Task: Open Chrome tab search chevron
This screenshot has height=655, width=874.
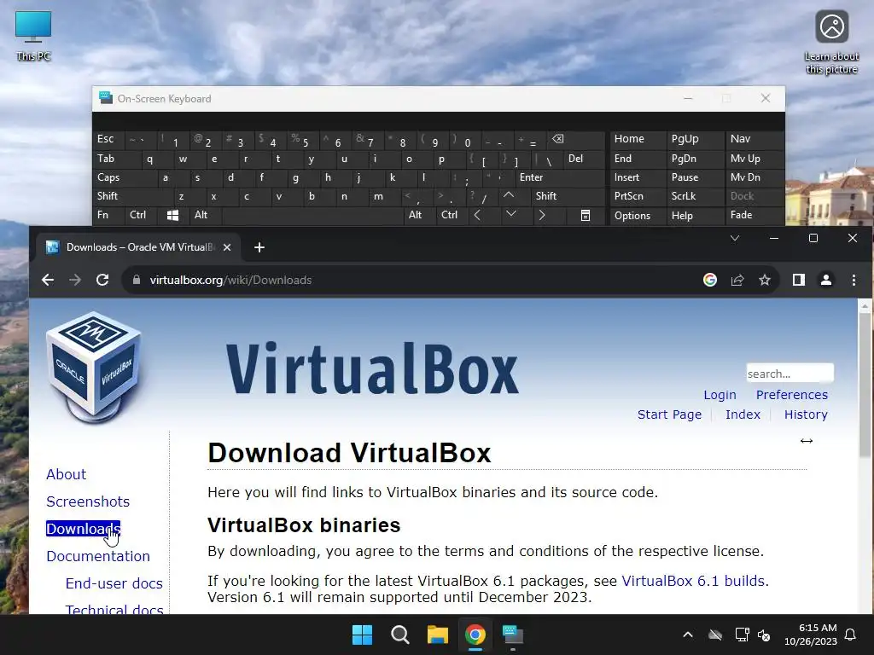Action: click(735, 239)
